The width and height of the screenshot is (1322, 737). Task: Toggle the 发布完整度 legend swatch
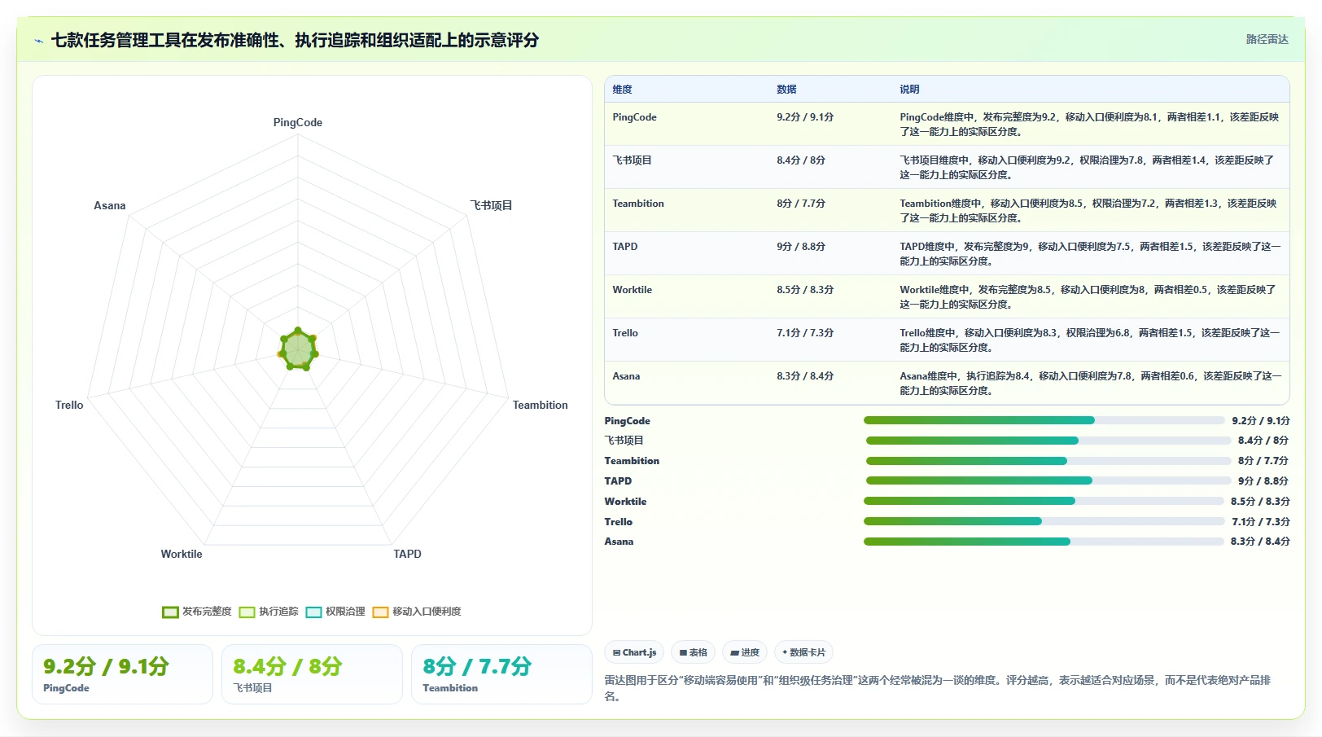(x=170, y=612)
